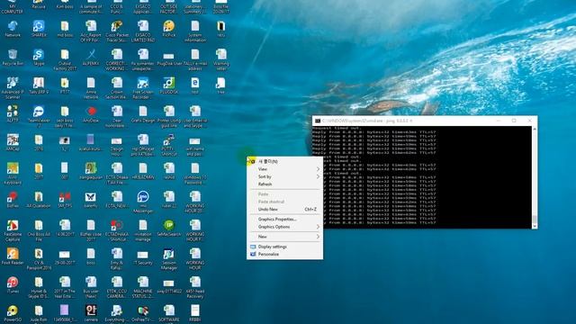Launch Cisco Packet Tracer shortcut
Screen dimensions: 576x324
117,31
